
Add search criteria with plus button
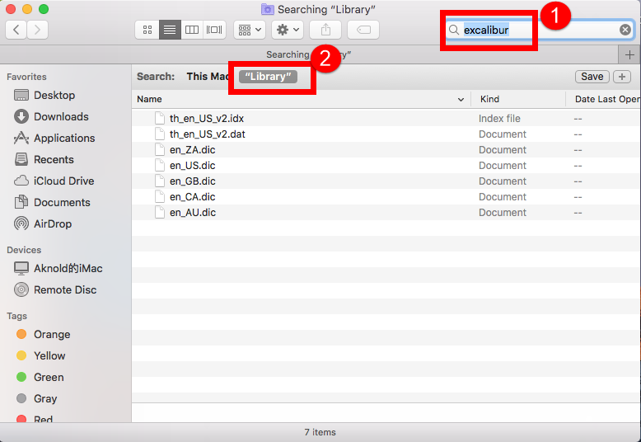[x=622, y=77]
